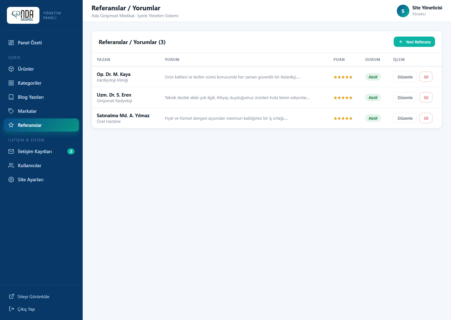Edit the Satınalma Md. A. Yılmaz reference
The image size is (451, 320).
pos(405,118)
